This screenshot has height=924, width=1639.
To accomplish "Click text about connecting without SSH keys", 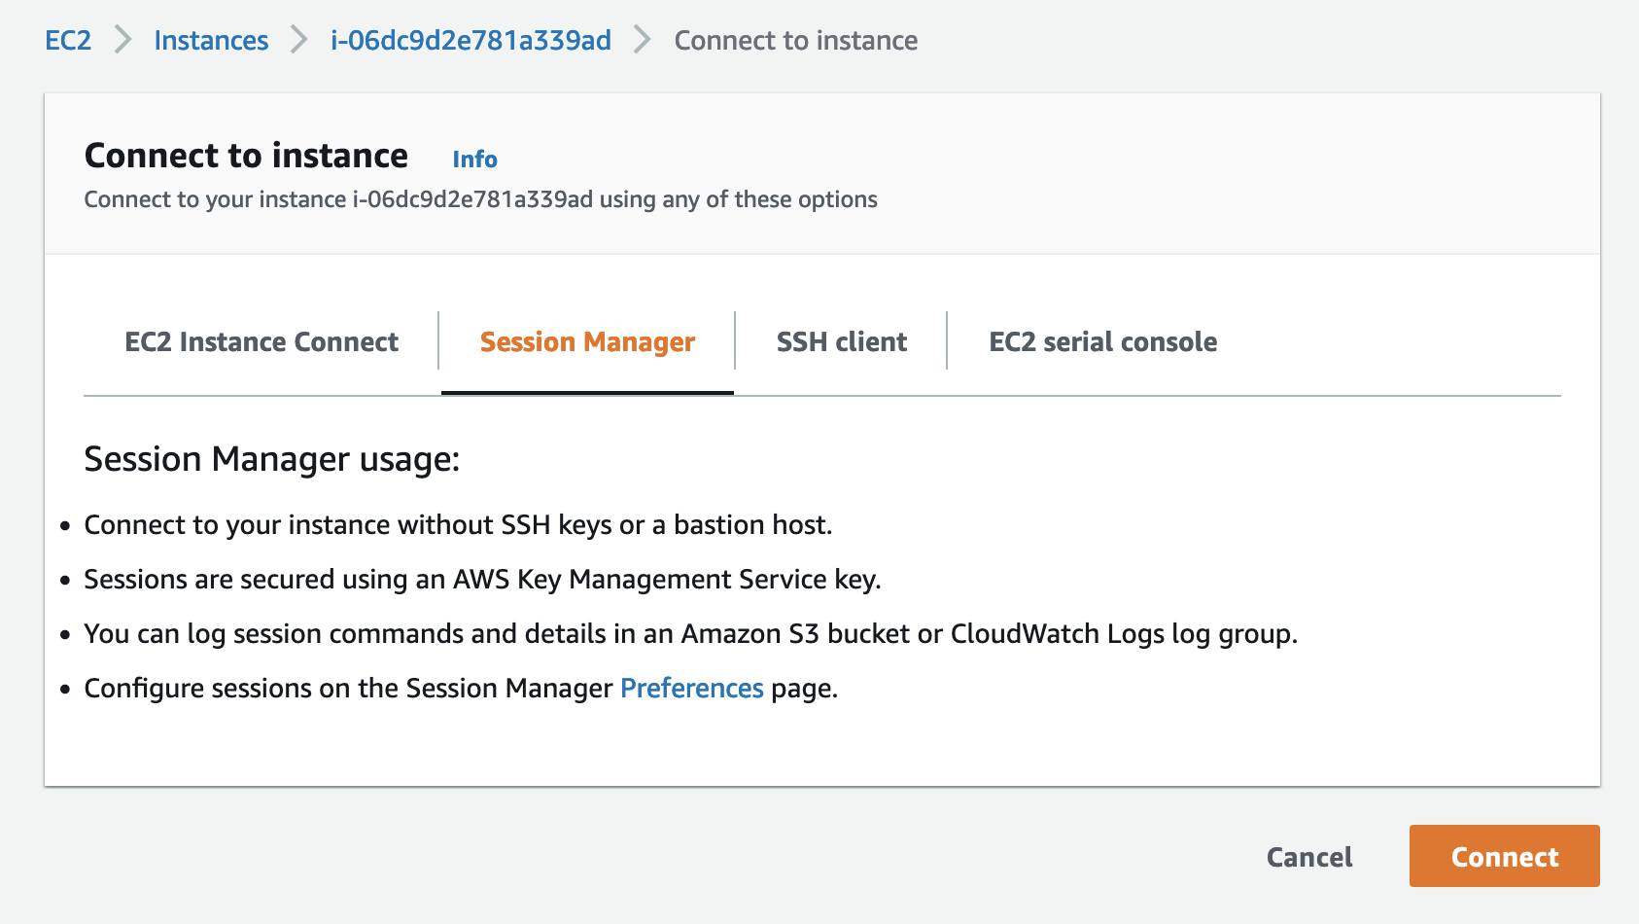I will click(458, 525).
